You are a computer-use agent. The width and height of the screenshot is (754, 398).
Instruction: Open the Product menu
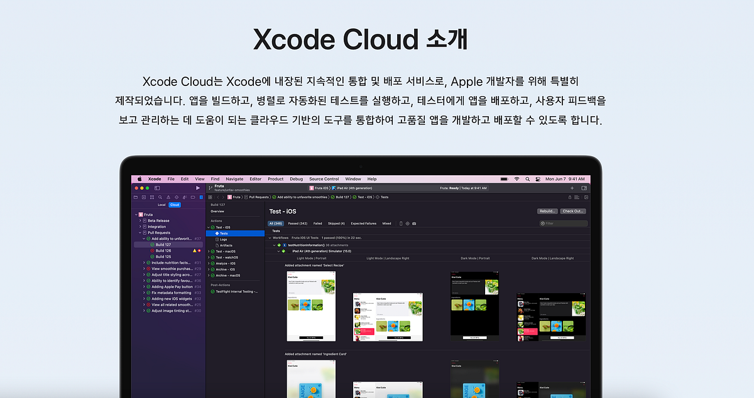[x=276, y=179]
